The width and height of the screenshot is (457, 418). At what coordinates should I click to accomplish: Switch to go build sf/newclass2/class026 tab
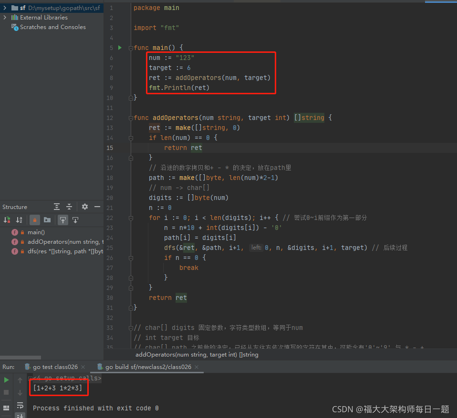tap(148, 367)
